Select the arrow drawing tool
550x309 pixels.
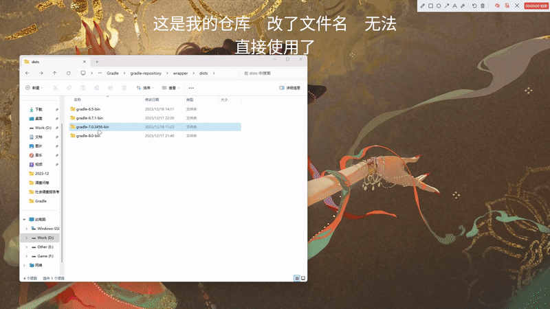point(447,5)
